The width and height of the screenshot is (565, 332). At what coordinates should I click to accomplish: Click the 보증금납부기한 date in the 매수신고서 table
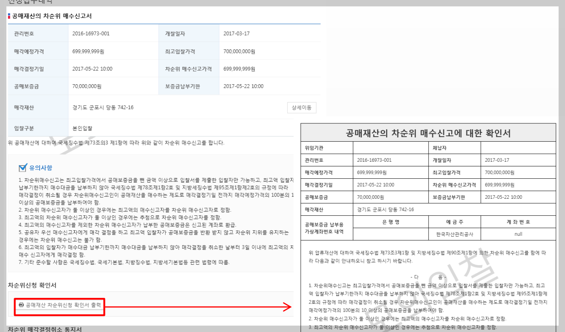[243, 86]
